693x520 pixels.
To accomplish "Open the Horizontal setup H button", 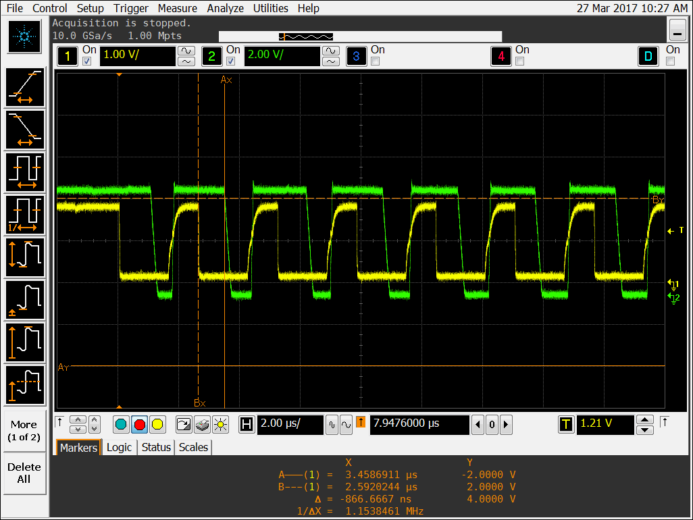I will pyautogui.click(x=247, y=425).
